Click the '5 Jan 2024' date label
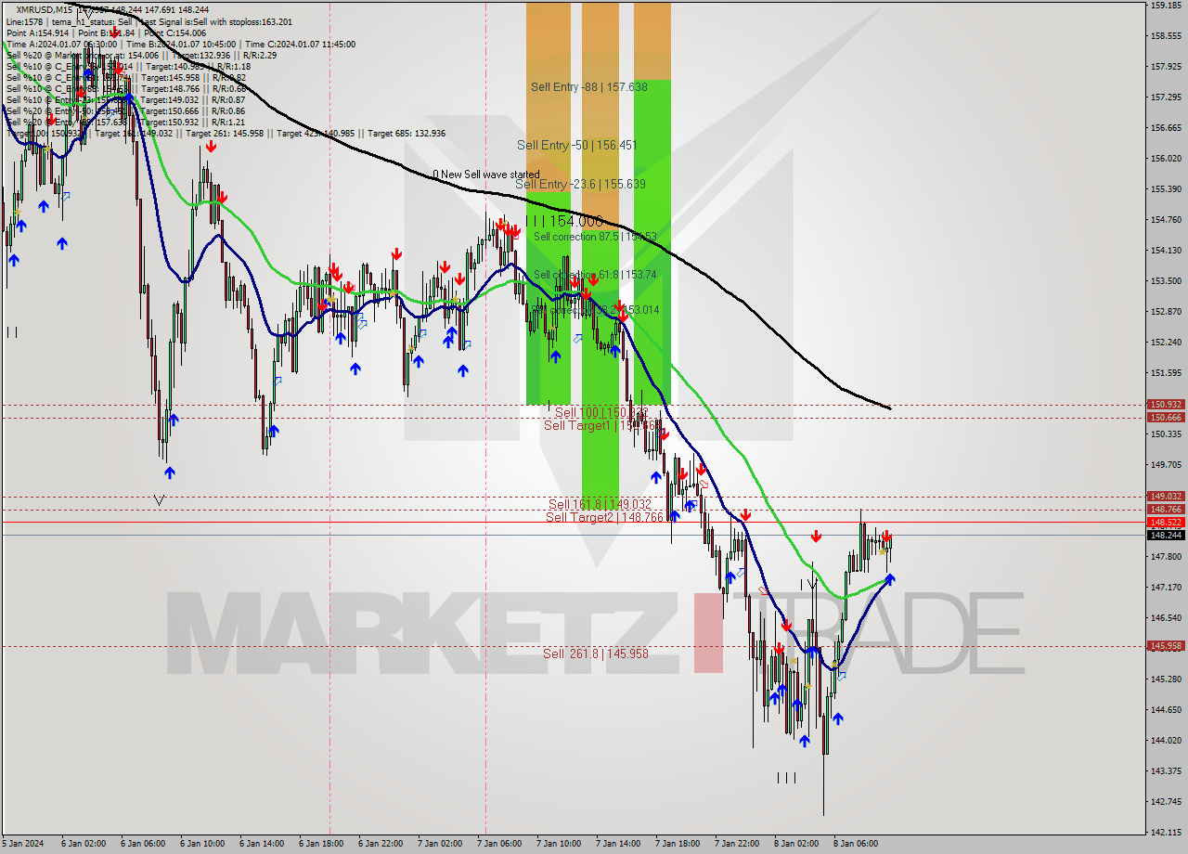 pyautogui.click(x=22, y=844)
